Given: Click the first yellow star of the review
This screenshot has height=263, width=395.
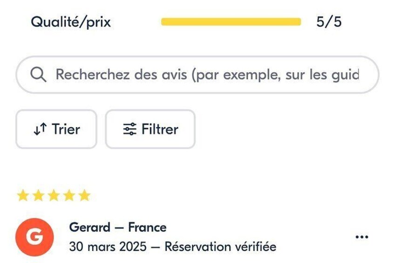Looking at the screenshot, I should 23,196.
